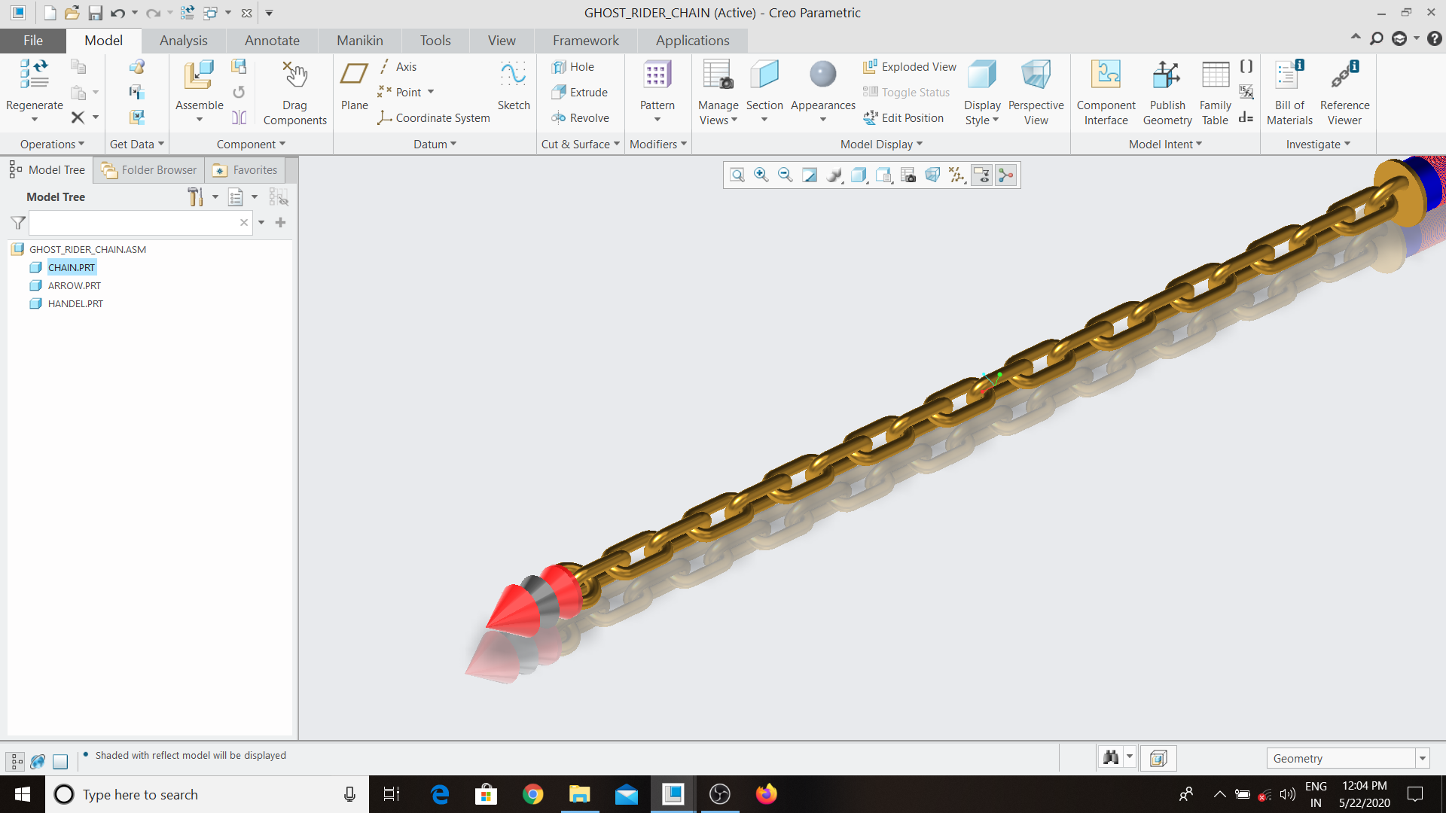
Task: Toggle spin center display in graphics toolbar
Action: tap(1006, 175)
